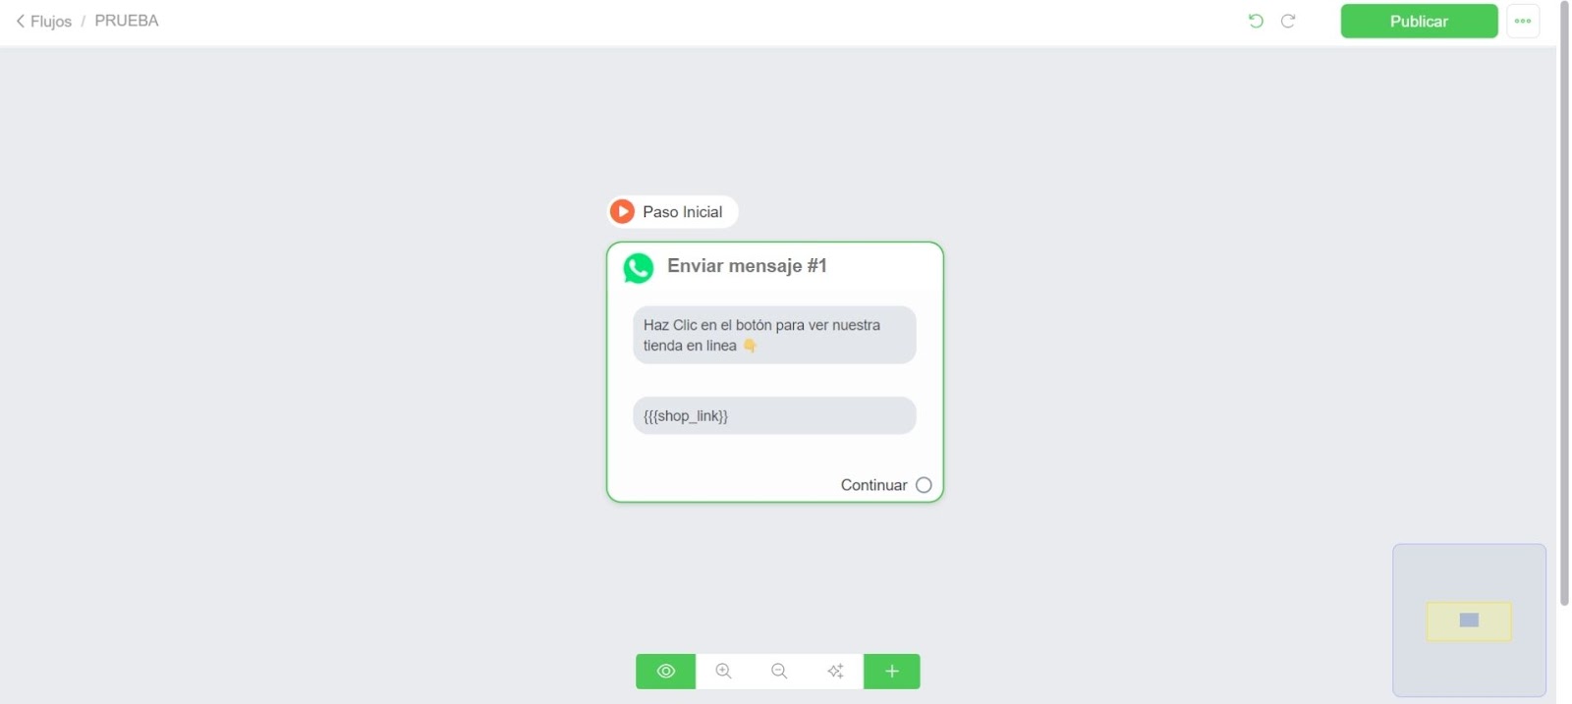The width and height of the screenshot is (1572, 704).
Task: Open the three-dots more options menu
Action: point(1523,21)
